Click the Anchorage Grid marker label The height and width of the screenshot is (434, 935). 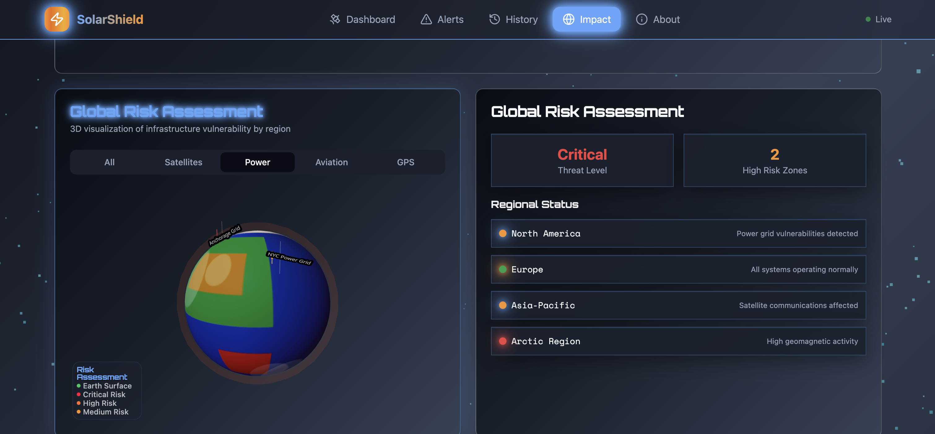pyautogui.click(x=225, y=235)
